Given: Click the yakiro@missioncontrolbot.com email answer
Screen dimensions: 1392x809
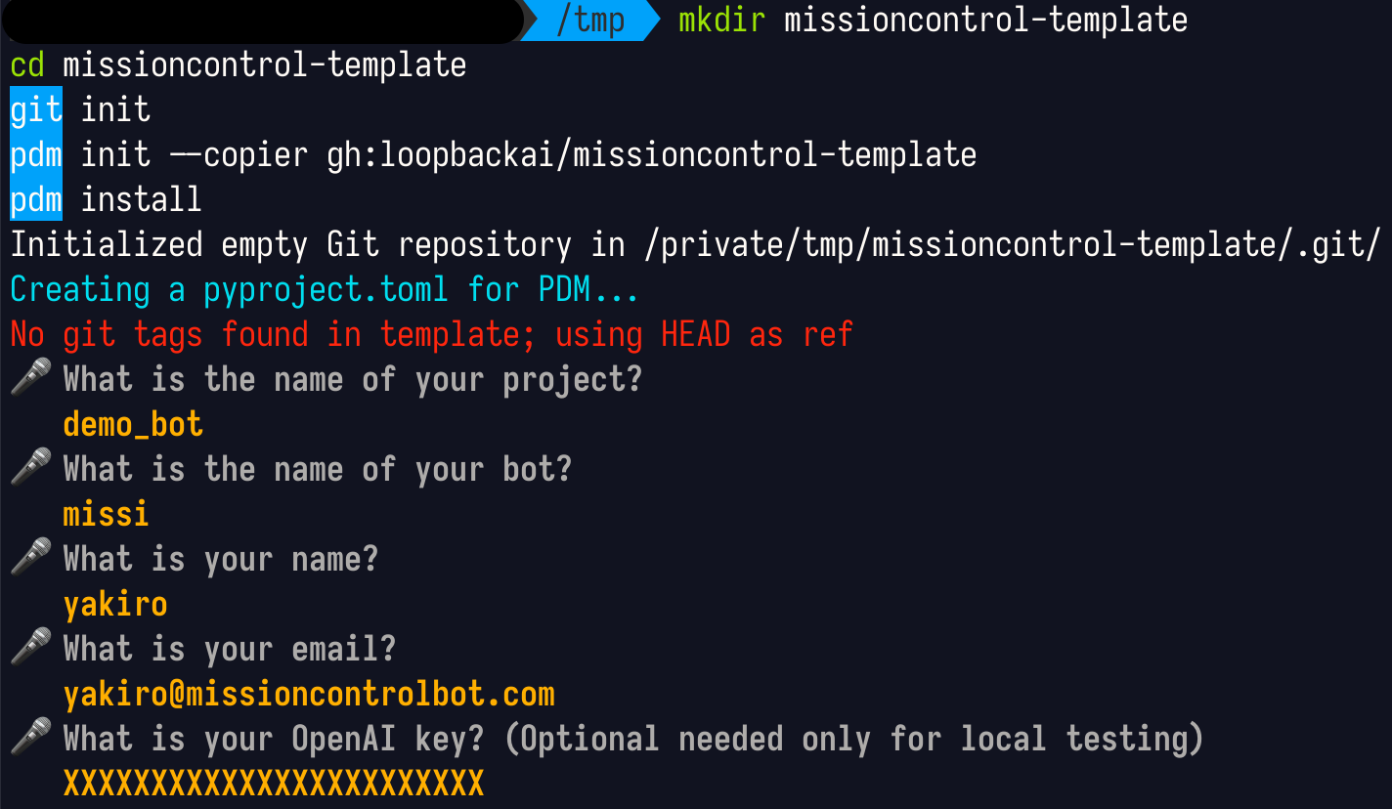Looking at the screenshot, I should click(309, 695).
